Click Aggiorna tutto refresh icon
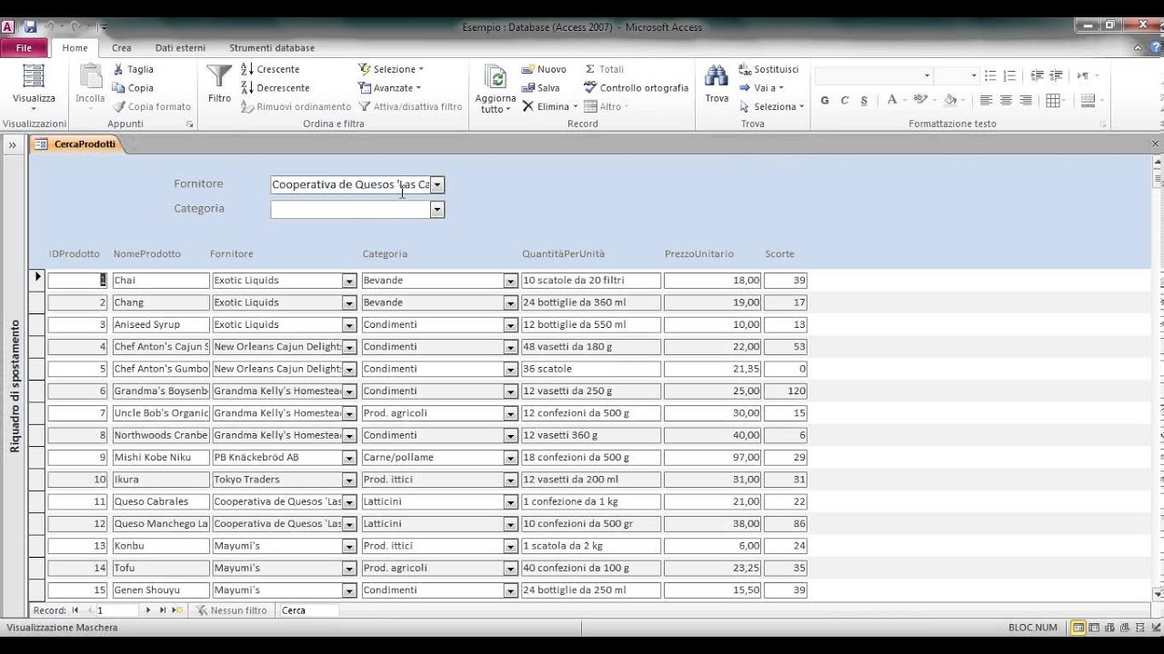The width and height of the screenshot is (1164, 654). pyautogui.click(x=496, y=78)
